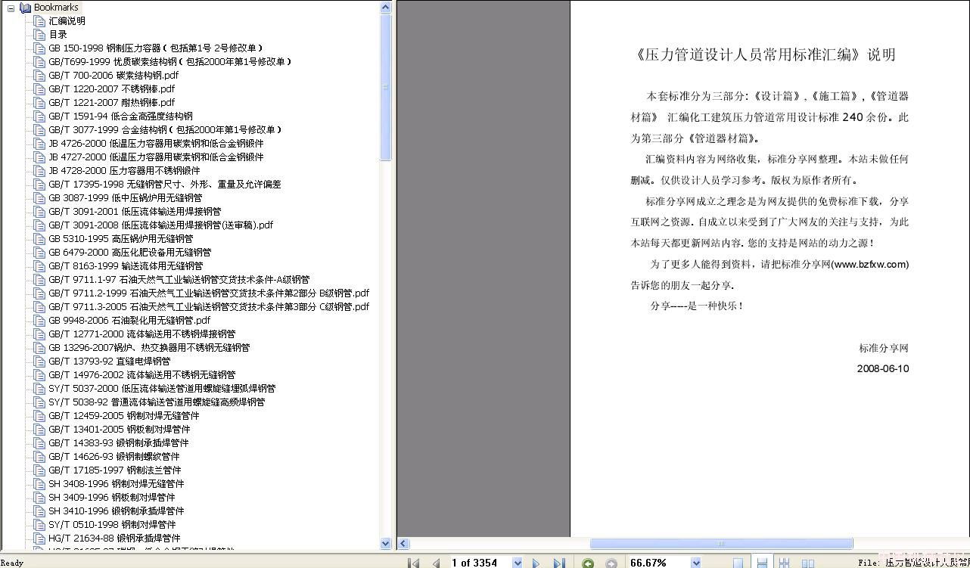
Task: Go to the first page
Action: pos(413,563)
